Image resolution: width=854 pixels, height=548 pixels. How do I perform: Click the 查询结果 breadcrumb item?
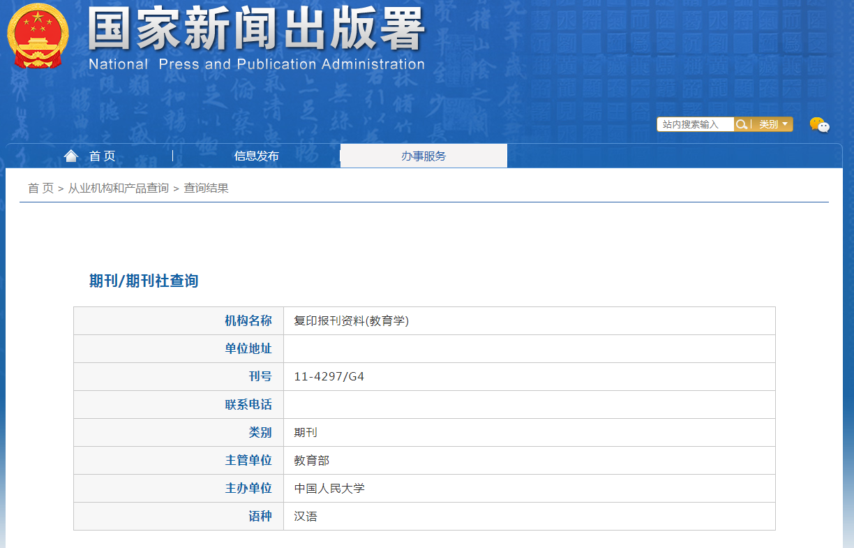pos(206,188)
